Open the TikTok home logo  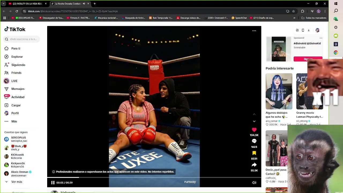[15, 29]
